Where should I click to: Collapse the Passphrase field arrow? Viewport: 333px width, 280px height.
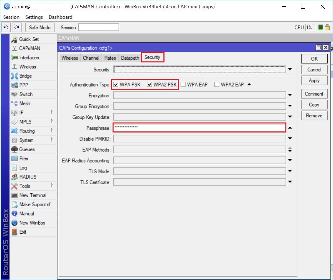pos(290,128)
